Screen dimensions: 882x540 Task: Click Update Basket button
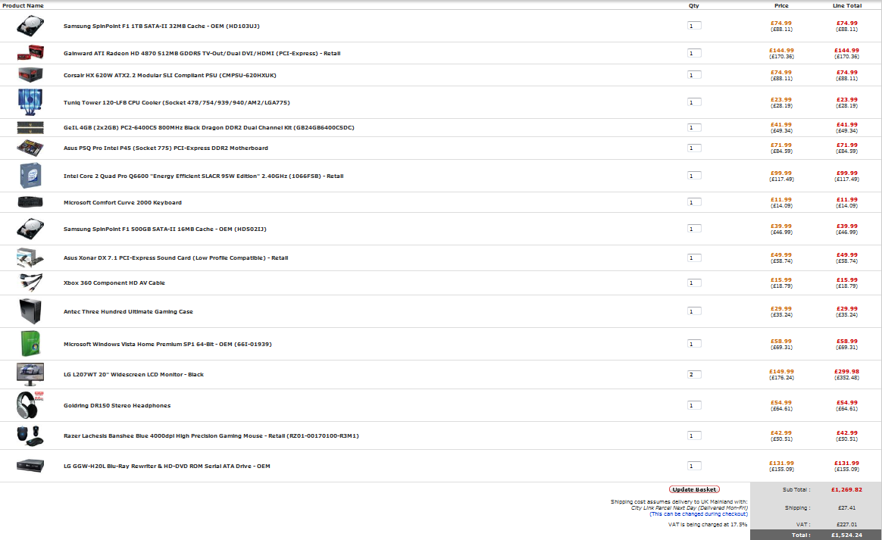[x=694, y=489]
